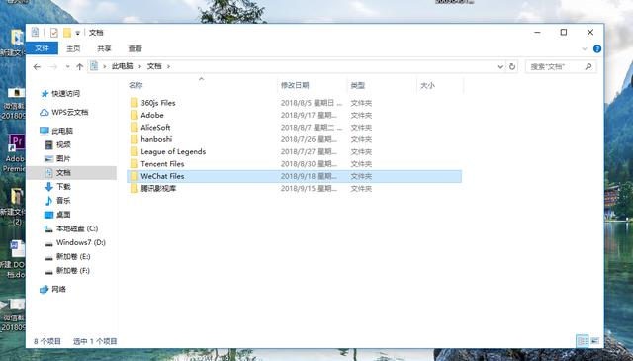The width and height of the screenshot is (633, 361).
Task: Select the WeChat Files folder icon
Action: [135, 176]
